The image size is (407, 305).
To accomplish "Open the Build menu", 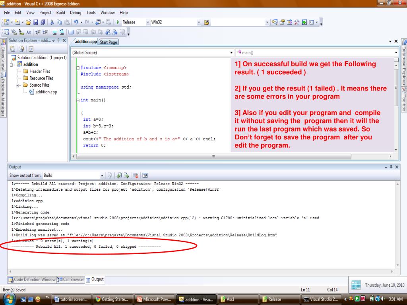I will (60, 12).
